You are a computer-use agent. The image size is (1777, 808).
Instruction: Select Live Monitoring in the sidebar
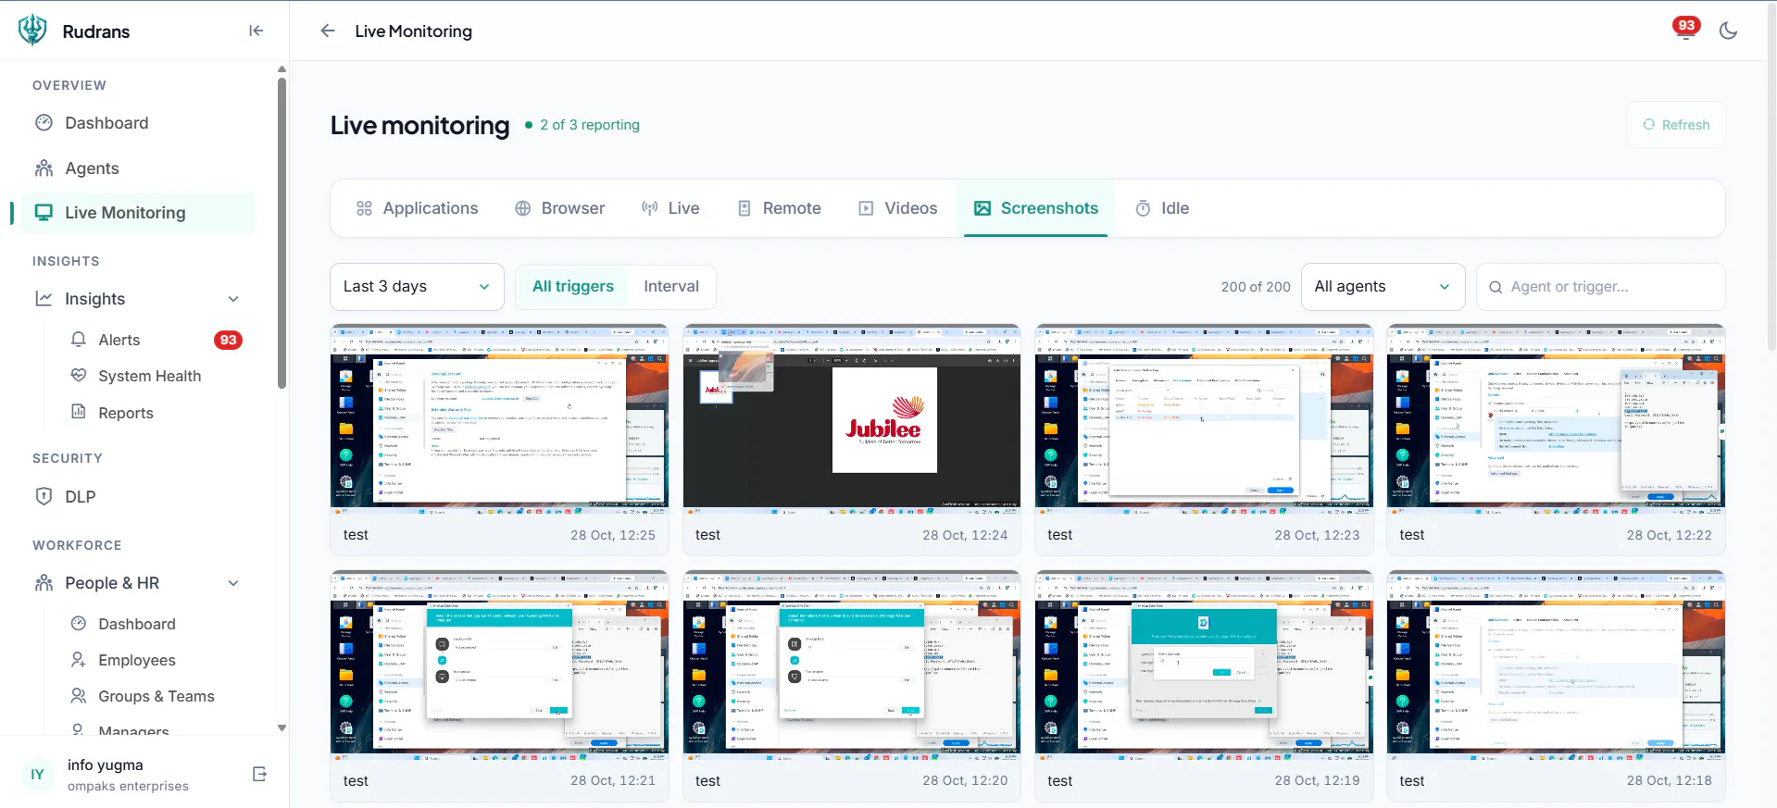[138, 213]
